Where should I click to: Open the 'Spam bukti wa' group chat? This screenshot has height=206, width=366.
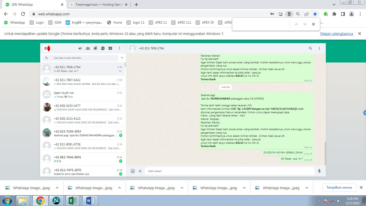click(x=83, y=95)
